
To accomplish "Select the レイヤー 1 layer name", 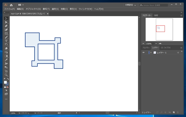I will (162, 53).
